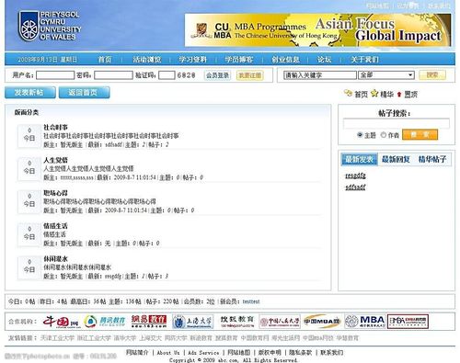
Task: Open 学员博客 in the navigation bar
Action: coord(239,60)
